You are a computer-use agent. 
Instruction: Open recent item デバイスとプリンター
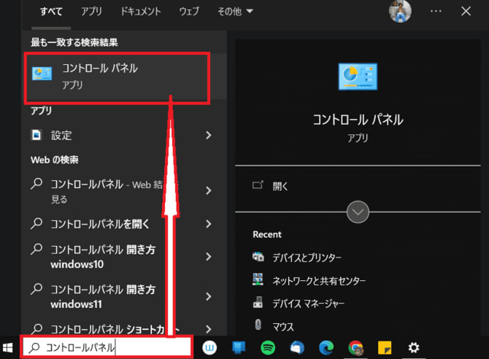tap(307, 257)
